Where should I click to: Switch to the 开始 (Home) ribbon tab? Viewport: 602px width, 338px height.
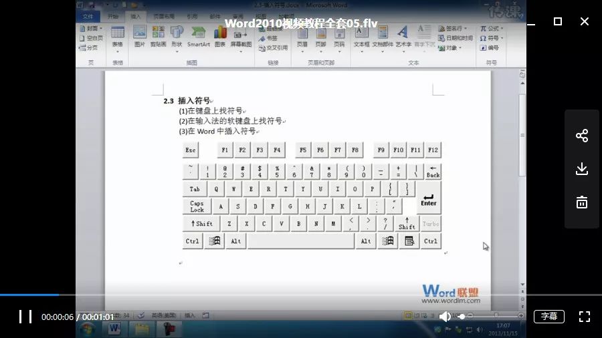pos(113,17)
